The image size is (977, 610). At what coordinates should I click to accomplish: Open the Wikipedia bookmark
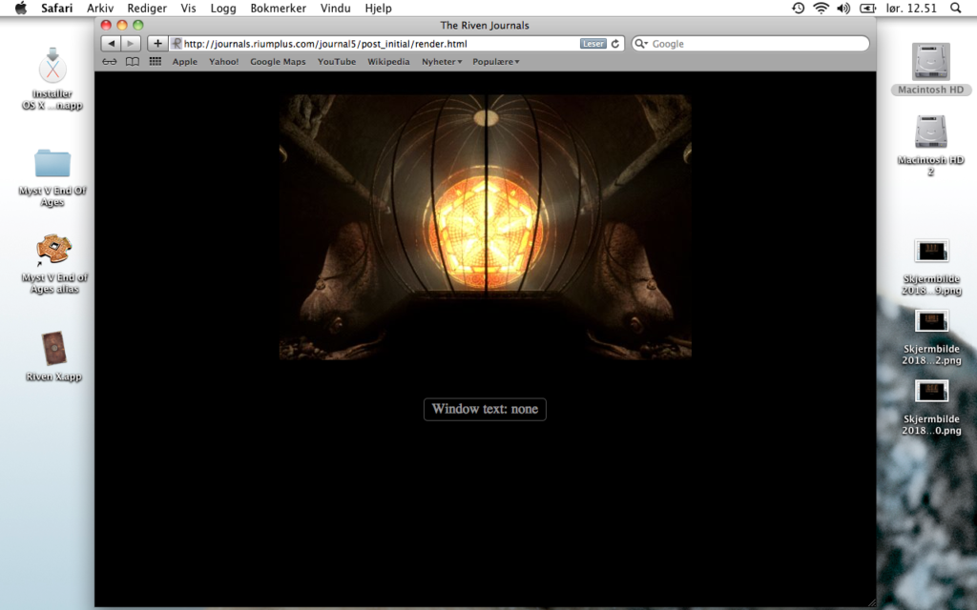[x=388, y=62]
